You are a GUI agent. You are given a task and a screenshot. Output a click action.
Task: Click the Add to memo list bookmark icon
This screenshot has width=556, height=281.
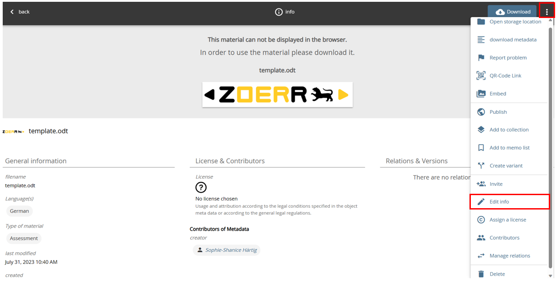click(481, 147)
